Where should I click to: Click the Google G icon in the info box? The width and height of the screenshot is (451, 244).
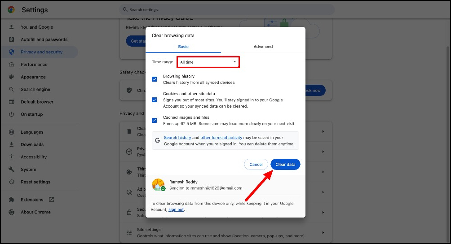click(x=157, y=140)
